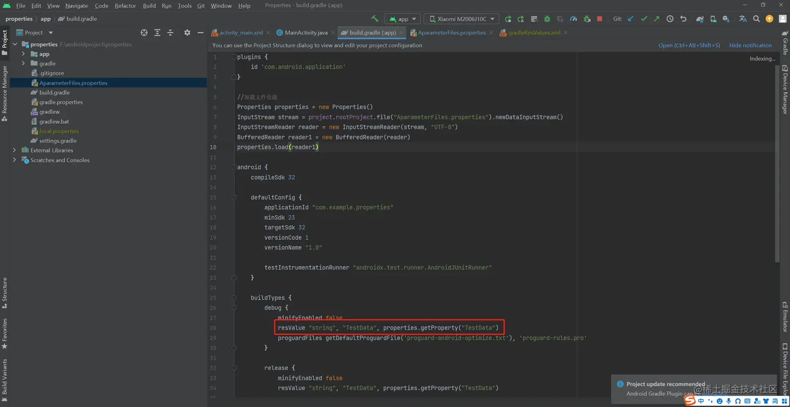Click Expand All in Project panel
The height and width of the screenshot is (407, 790).
(157, 32)
